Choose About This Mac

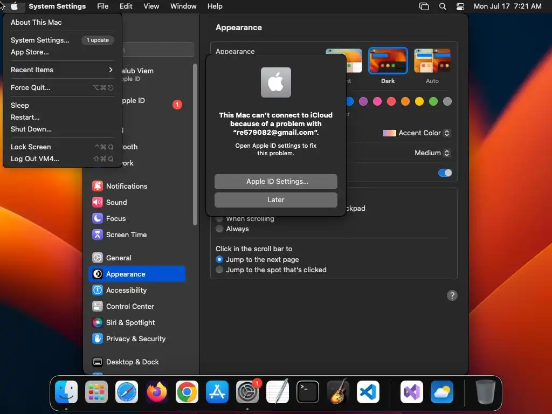tap(62, 23)
